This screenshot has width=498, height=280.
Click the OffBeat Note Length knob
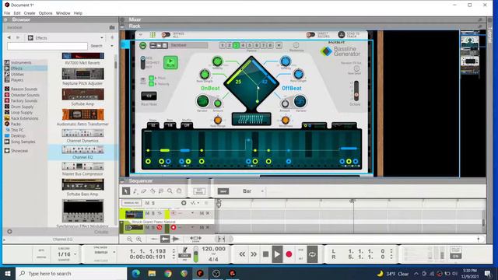tap(298, 75)
